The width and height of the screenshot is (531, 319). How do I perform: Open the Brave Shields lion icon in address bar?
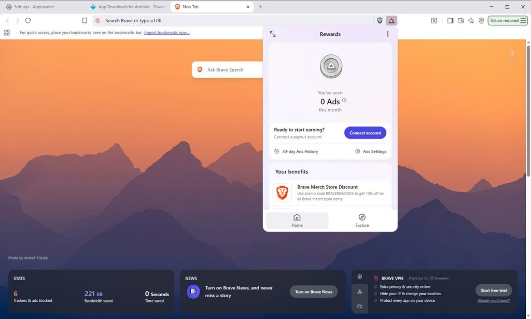pos(380,21)
